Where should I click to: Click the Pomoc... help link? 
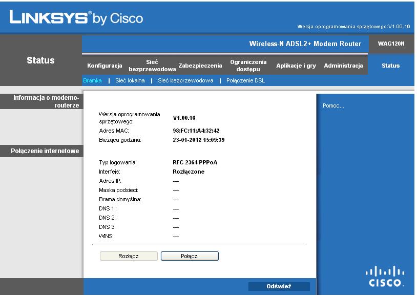tap(333, 106)
